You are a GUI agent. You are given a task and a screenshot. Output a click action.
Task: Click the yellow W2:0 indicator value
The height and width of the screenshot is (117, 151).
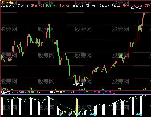pyautogui.click(x=59, y=92)
